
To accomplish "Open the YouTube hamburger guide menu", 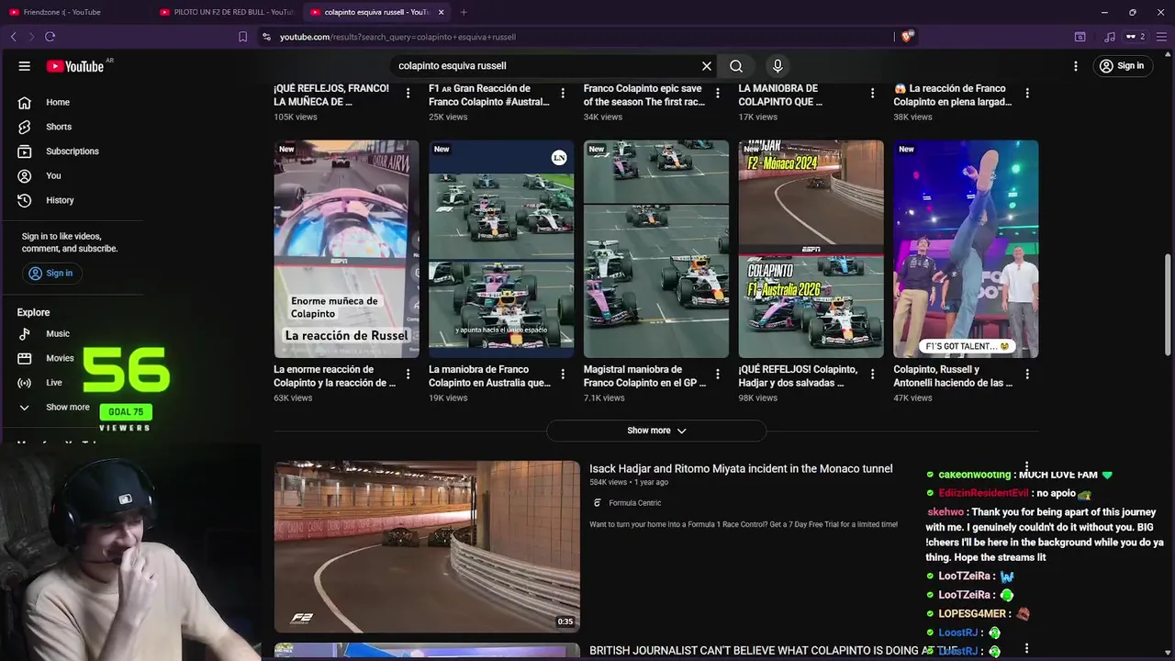I will (25, 66).
